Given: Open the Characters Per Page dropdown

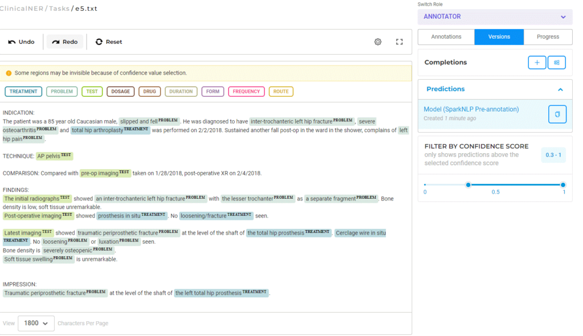Looking at the screenshot, I should 36,323.
